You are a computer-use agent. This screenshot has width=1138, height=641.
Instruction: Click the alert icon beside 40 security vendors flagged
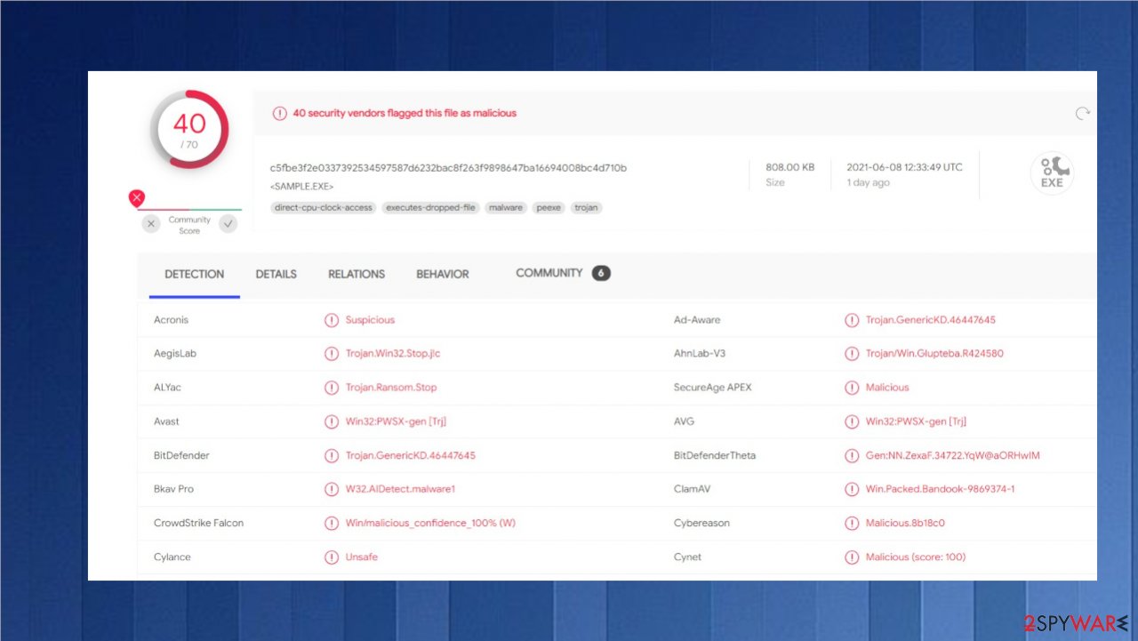279,114
